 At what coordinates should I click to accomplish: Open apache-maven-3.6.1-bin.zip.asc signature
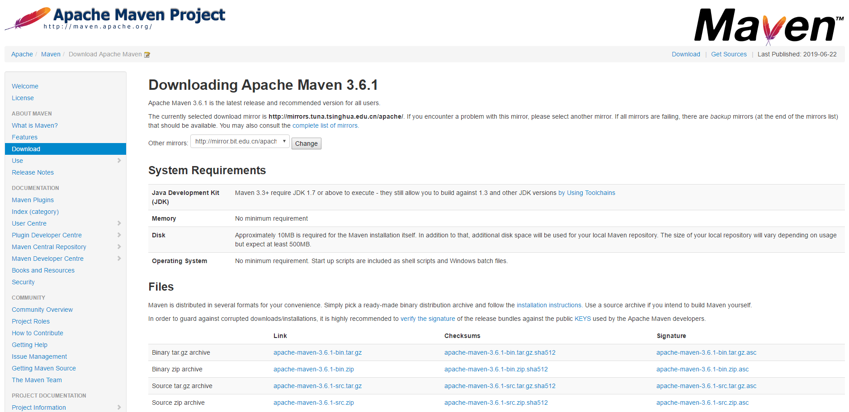[703, 369]
